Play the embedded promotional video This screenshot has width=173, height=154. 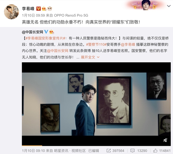pos(96,104)
